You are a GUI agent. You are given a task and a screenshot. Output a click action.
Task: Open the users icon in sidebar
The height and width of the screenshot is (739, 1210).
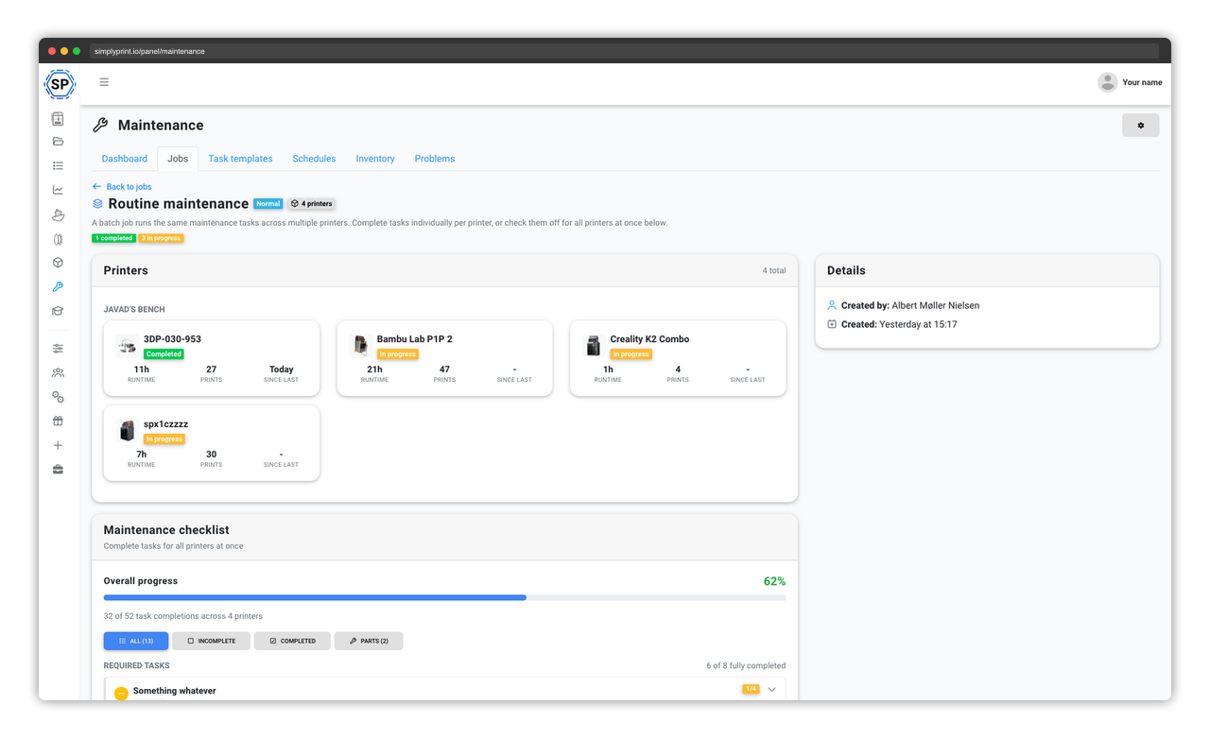(58, 372)
